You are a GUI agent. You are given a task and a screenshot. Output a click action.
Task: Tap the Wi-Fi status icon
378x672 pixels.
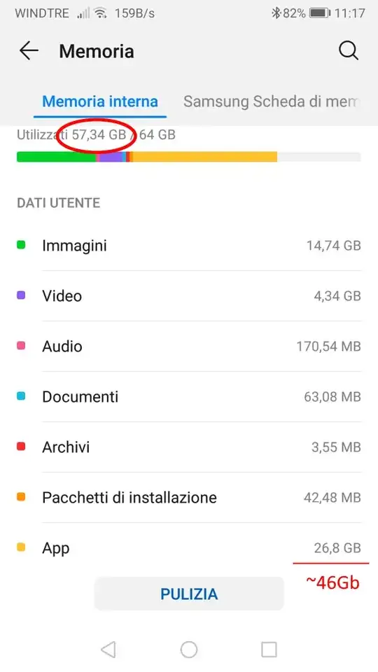pos(101,13)
